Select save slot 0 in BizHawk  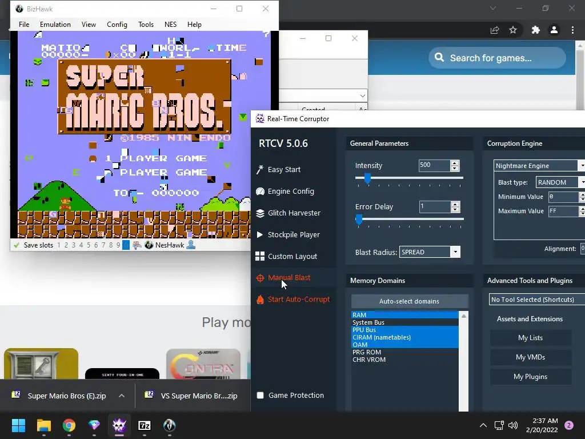[126, 245]
